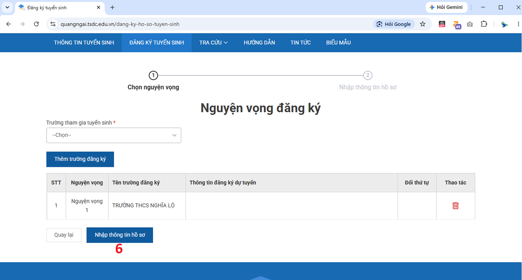The height and width of the screenshot is (280, 522).
Task: Click Thêm trường đăng ký button
Action: (x=80, y=159)
